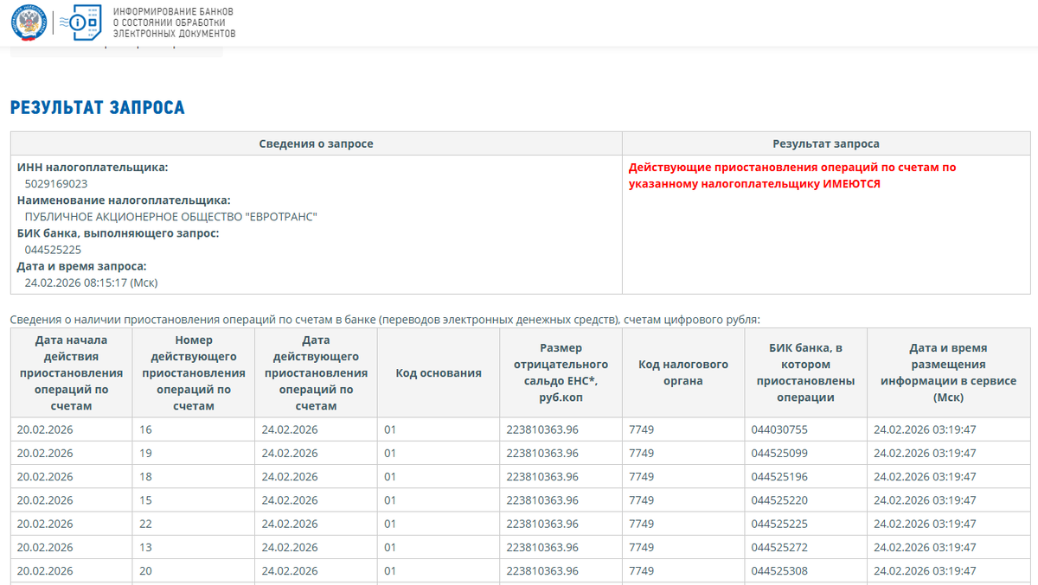Click the bank informing service info icon
Screen dimensions: 1038x585
[x=82, y=22]
